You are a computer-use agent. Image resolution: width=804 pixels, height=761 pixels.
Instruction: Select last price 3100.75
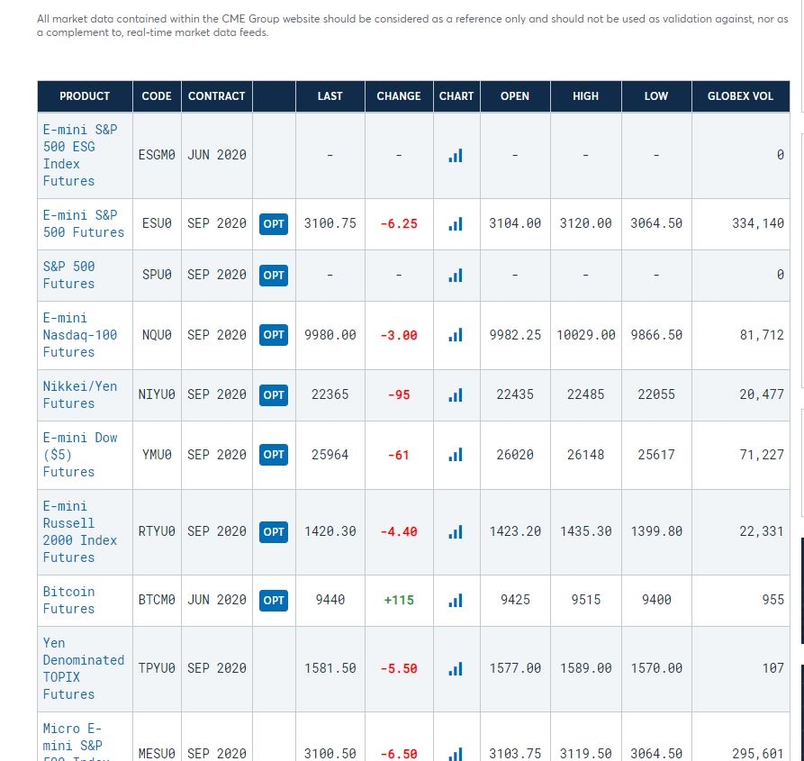point(330,223)
